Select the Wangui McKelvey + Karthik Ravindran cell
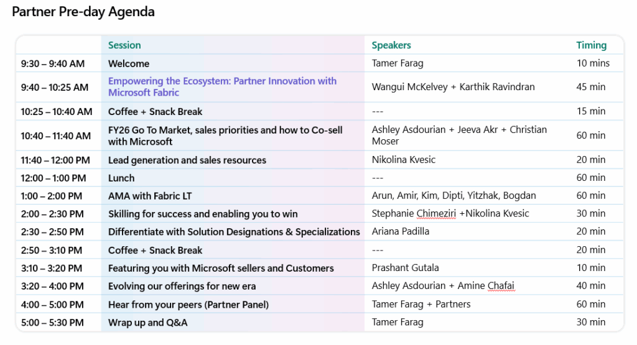 pos(453,87)
